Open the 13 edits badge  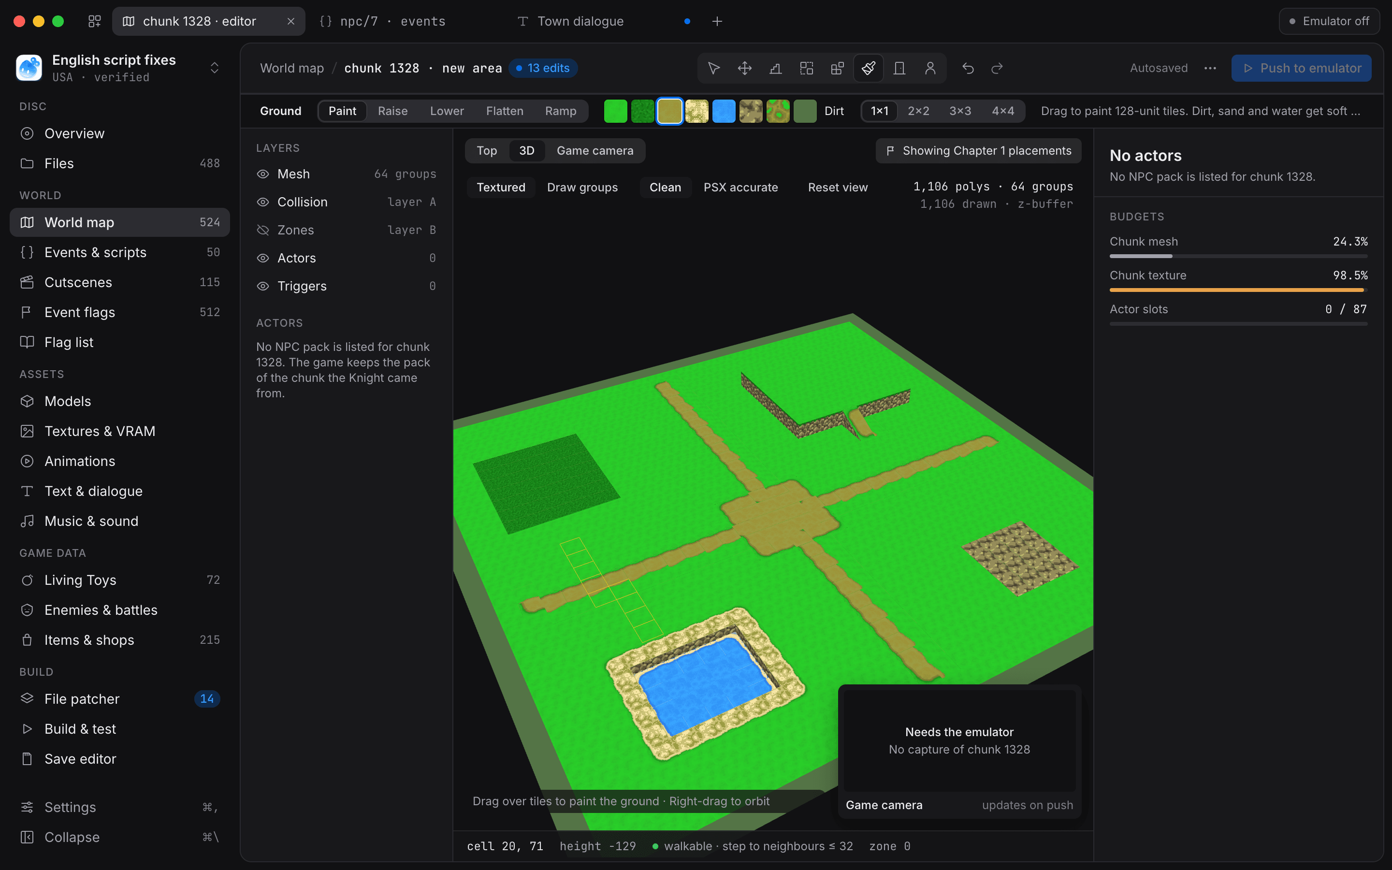(x=542, y=68)
